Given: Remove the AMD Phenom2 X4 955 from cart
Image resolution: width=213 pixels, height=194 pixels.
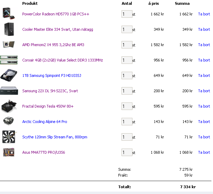Looking at the screenshot, I should [204, 45].
